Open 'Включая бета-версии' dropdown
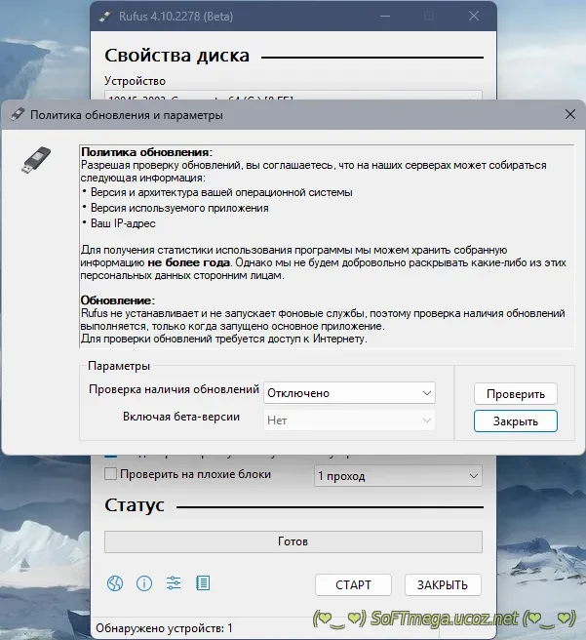The width and height of the screenshot is (586, 640). 349,420
